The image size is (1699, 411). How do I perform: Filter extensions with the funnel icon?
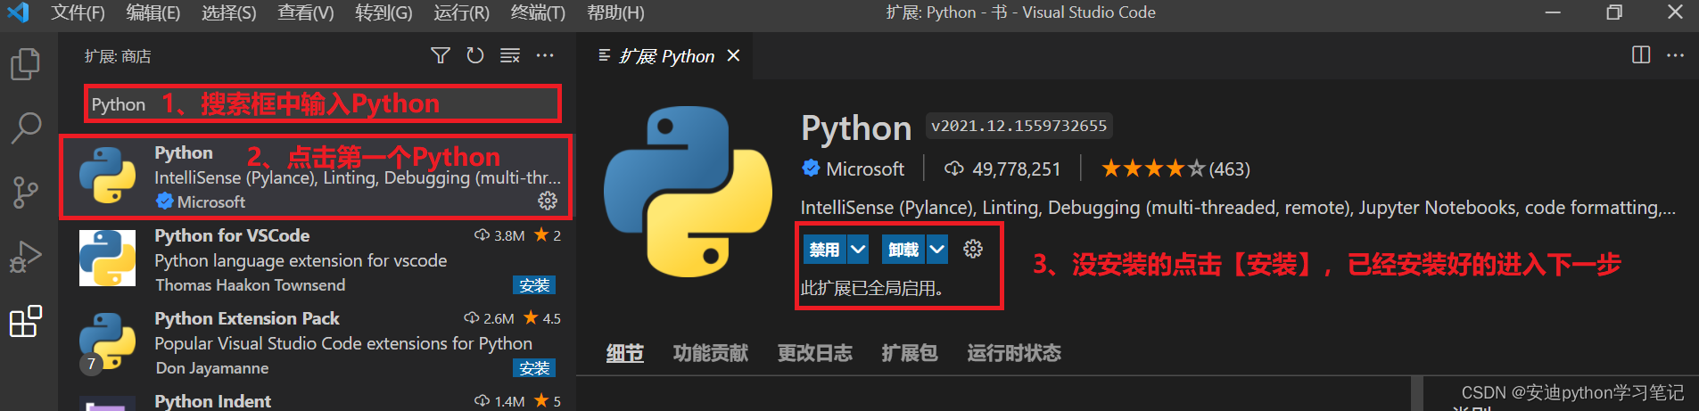pos(440,56)
